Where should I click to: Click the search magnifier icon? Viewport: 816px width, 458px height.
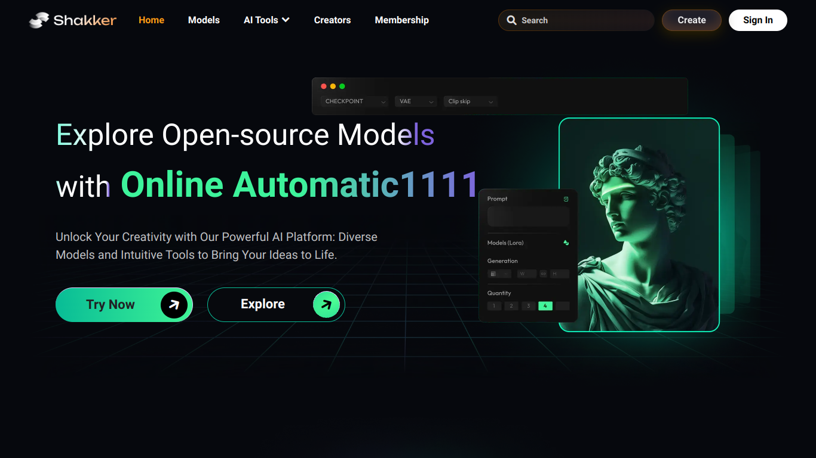coord(511,20)
